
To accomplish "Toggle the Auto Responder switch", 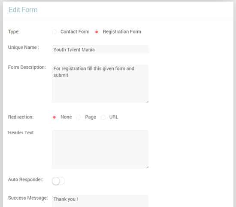I will pyautogui.click(x=58, y=181).
